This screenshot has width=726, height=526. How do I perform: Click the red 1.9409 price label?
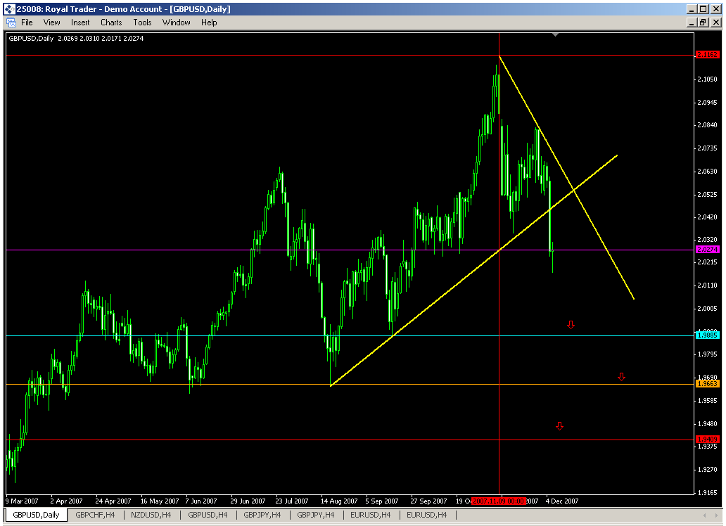click(x=708, y=439)
